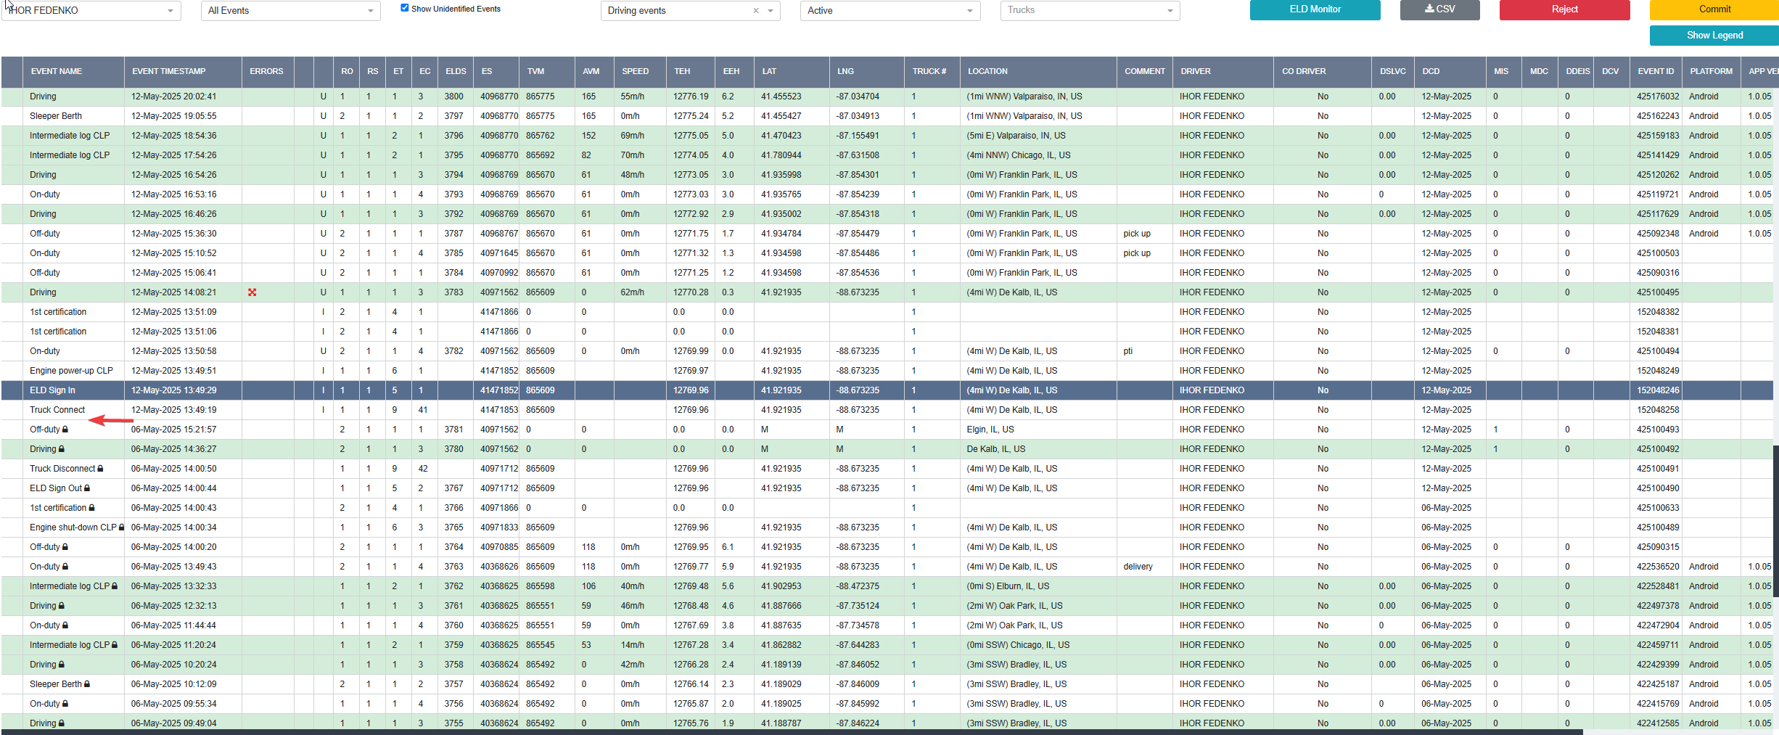The width and height of the screenshot is (1779, 735).
Task: Open the ELD Monitor button
Action: point(1315,9)
